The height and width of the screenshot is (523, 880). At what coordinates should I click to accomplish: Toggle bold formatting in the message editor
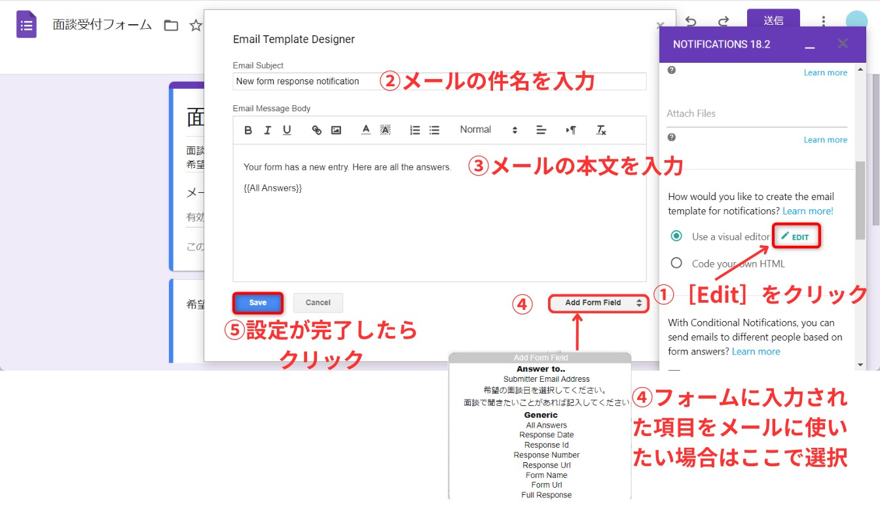[248, 130]
